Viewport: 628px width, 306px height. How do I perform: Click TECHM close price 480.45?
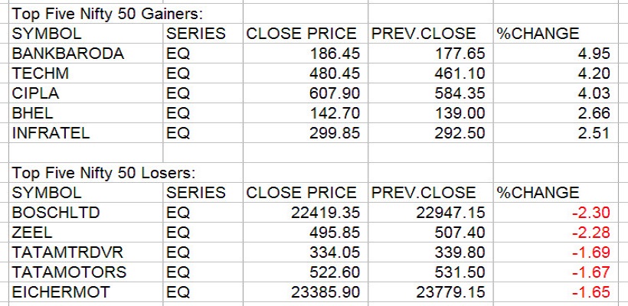click(328, 73)
